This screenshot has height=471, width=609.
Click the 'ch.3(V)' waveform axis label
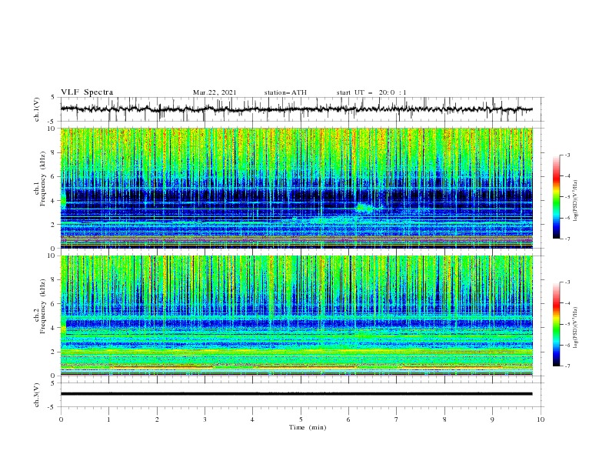click(37, 395)
